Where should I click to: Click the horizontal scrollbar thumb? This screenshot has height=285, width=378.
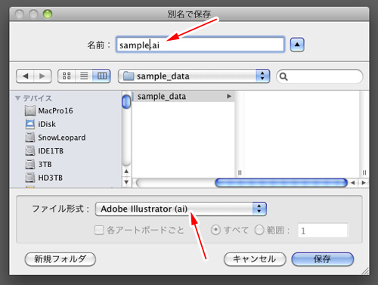(281, 183)
